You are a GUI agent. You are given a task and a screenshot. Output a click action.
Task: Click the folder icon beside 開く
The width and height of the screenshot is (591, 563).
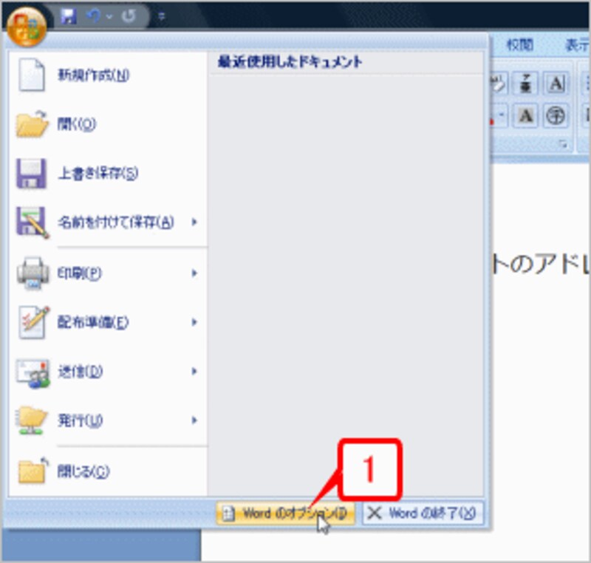32,122
